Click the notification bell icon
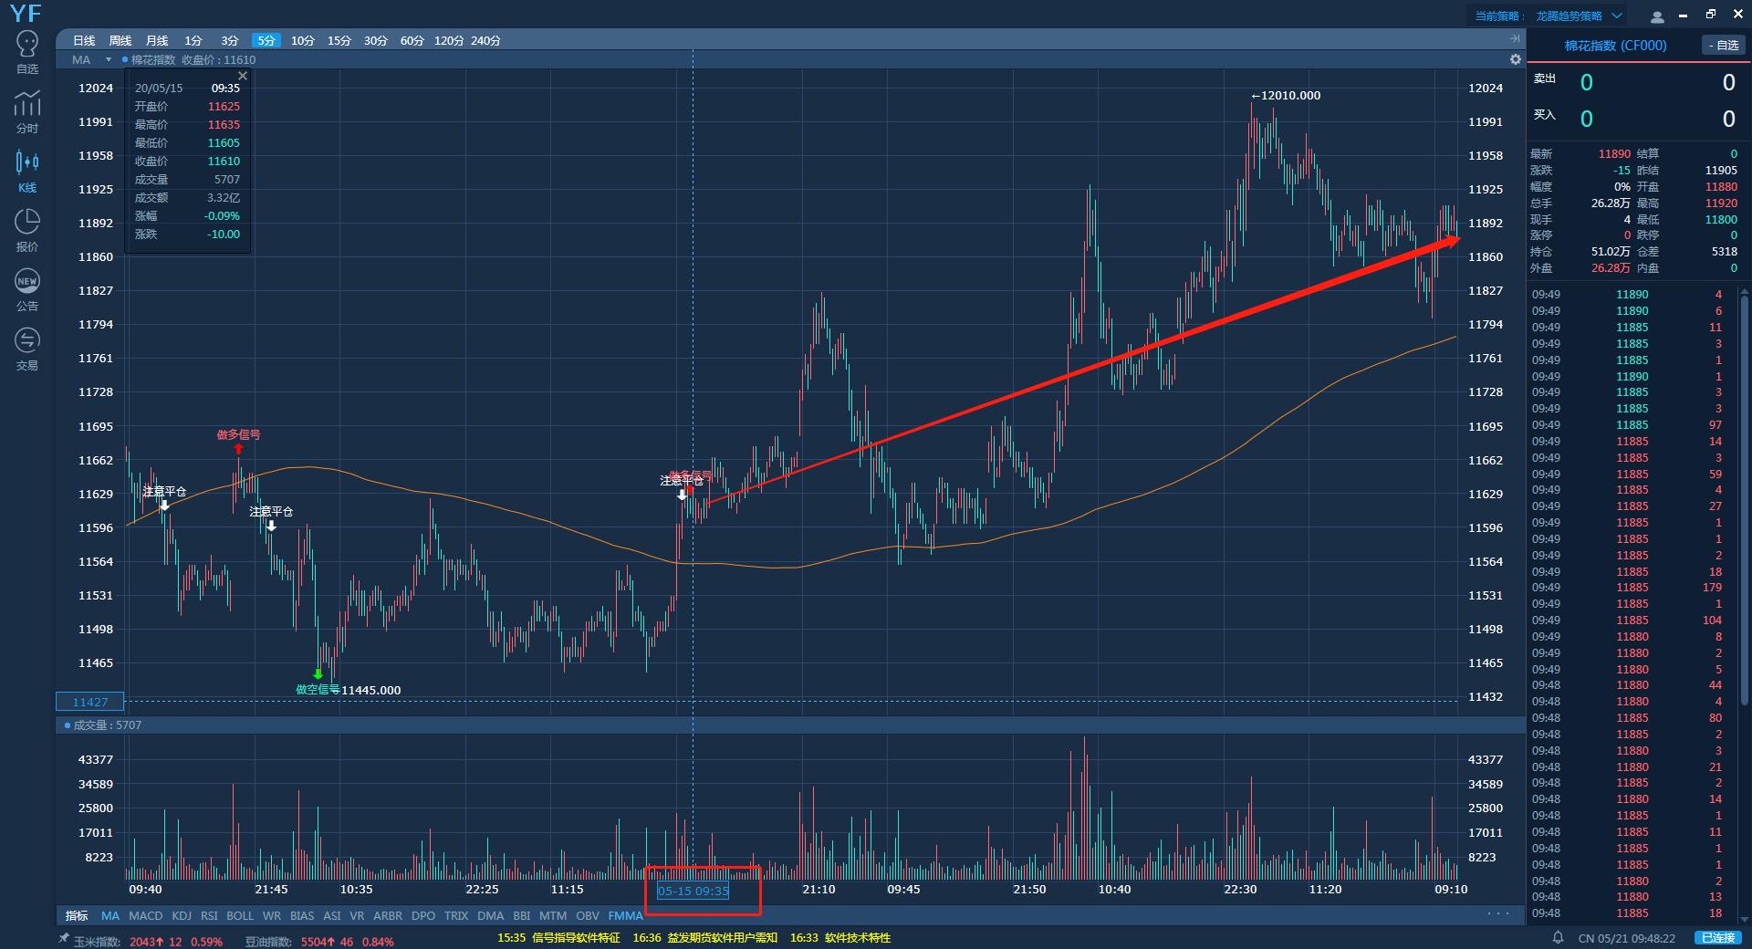 [x=1559, y=937]
